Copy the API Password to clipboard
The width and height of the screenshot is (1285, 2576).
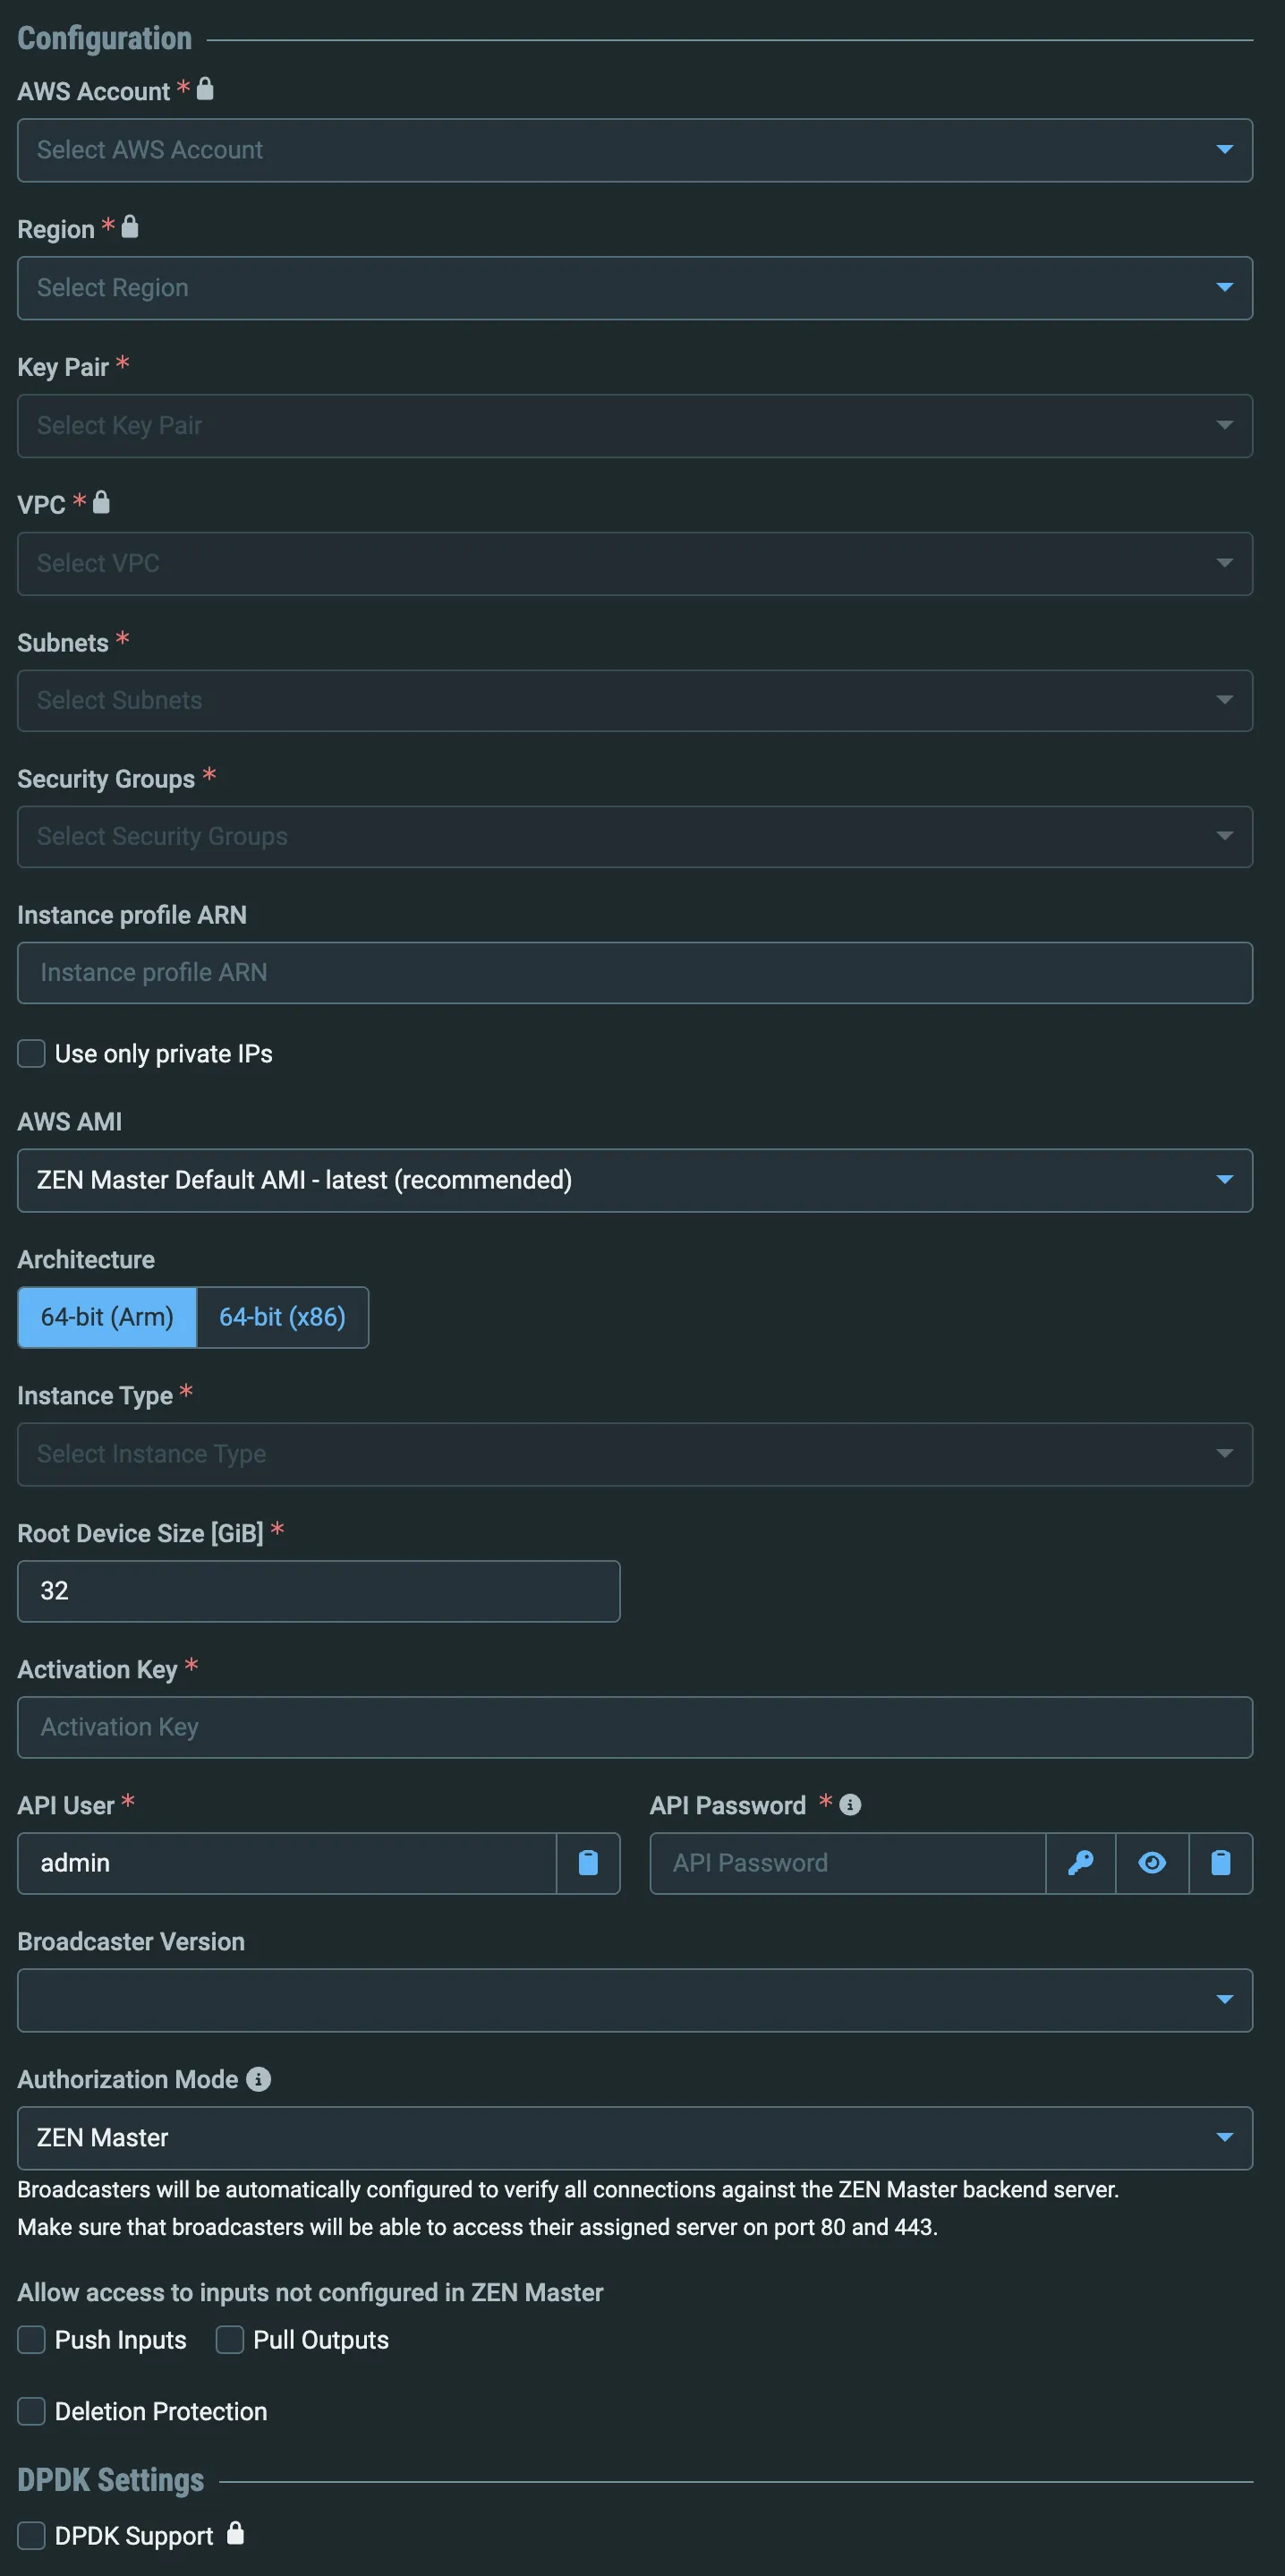1220,1862
